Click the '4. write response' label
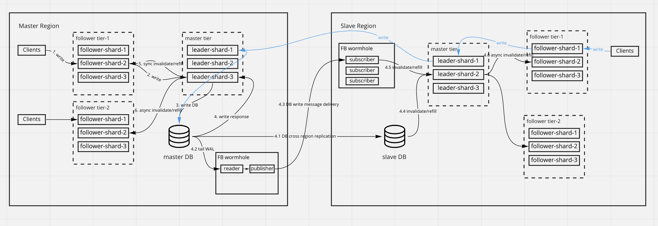The image size is (658, 226). (231, 117)
